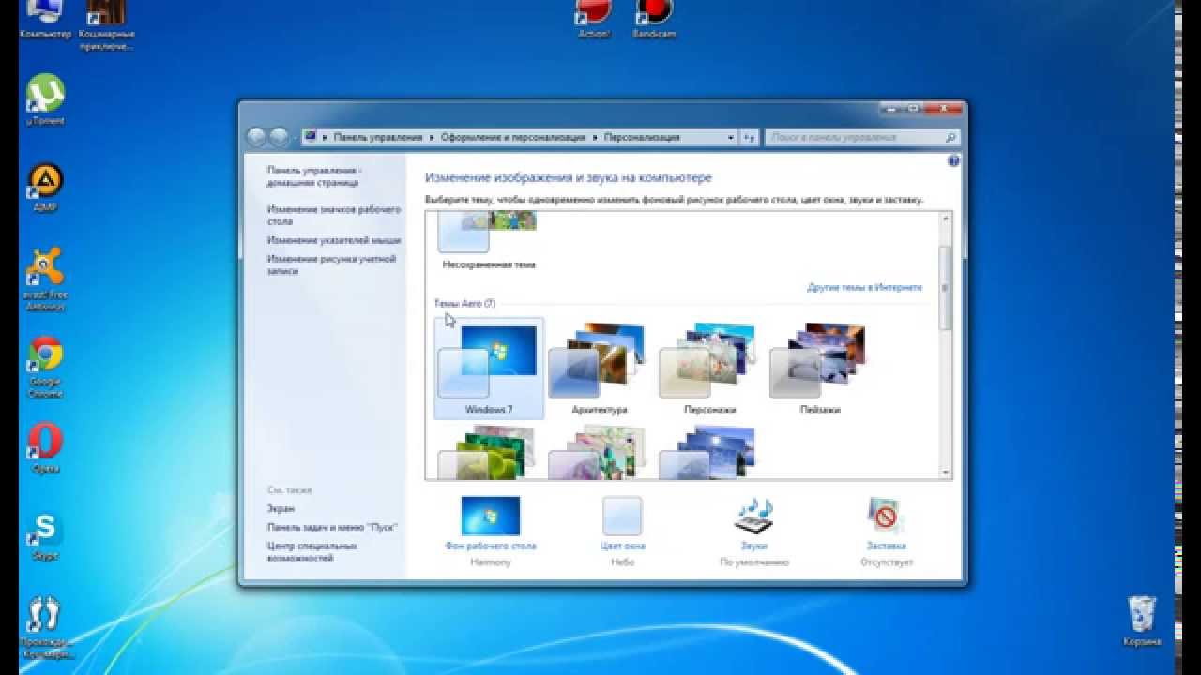Image resolution: width=1201 pixels, height=675 pixels.
Task: Click the search magnifier icon
Action: (x=950, y=137)
